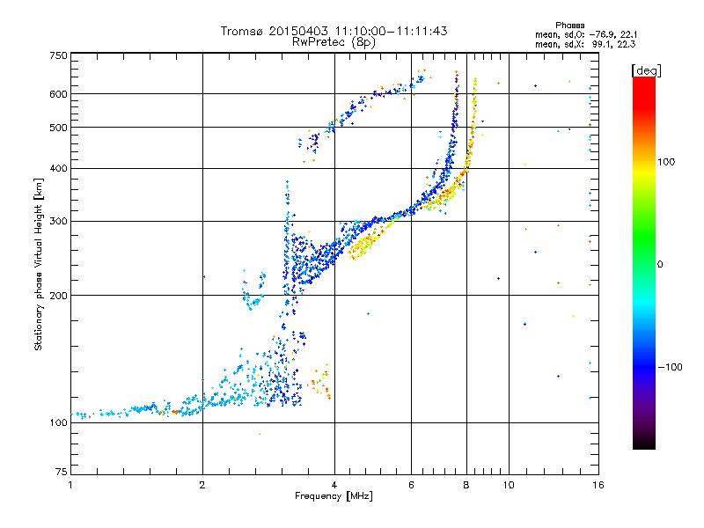704x528 pixels.
Task: Click the frequency axis tick '1'
Action: pyautogui.click(x=70, y=485)
